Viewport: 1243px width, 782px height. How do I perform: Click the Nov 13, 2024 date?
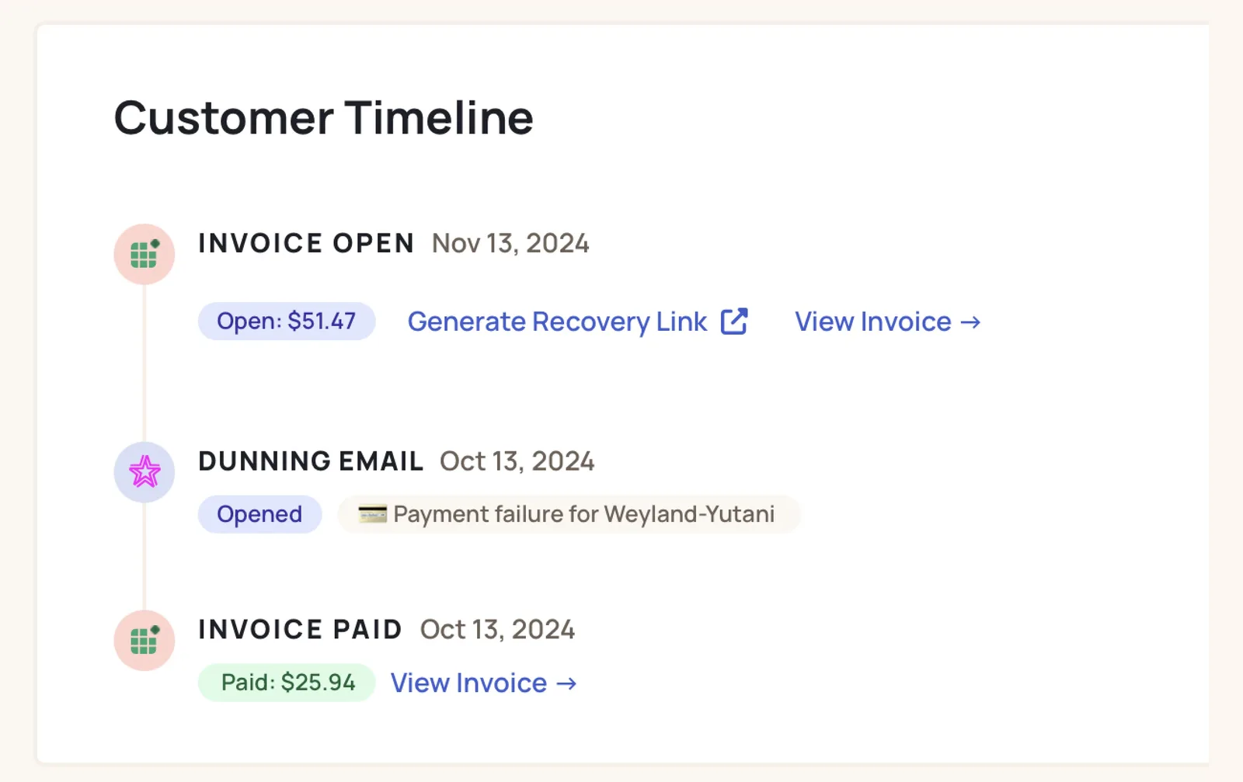(510, 243)
